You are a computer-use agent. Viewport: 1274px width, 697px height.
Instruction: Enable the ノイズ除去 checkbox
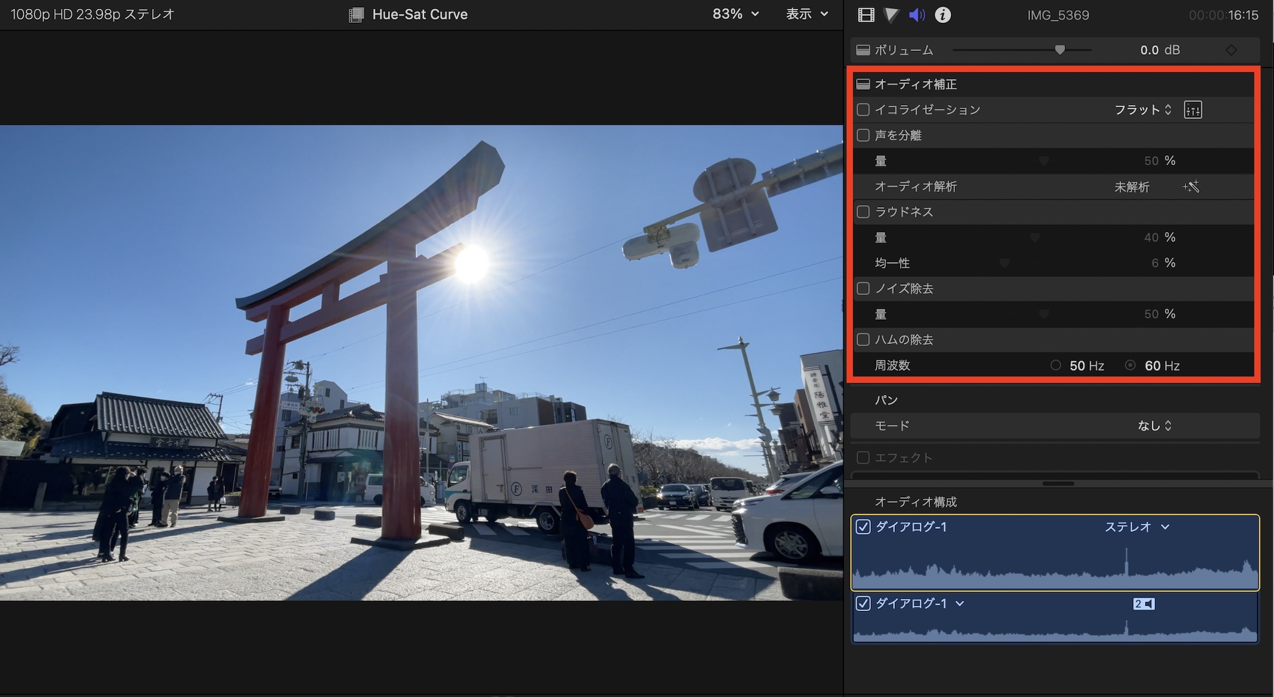(863, 289)
